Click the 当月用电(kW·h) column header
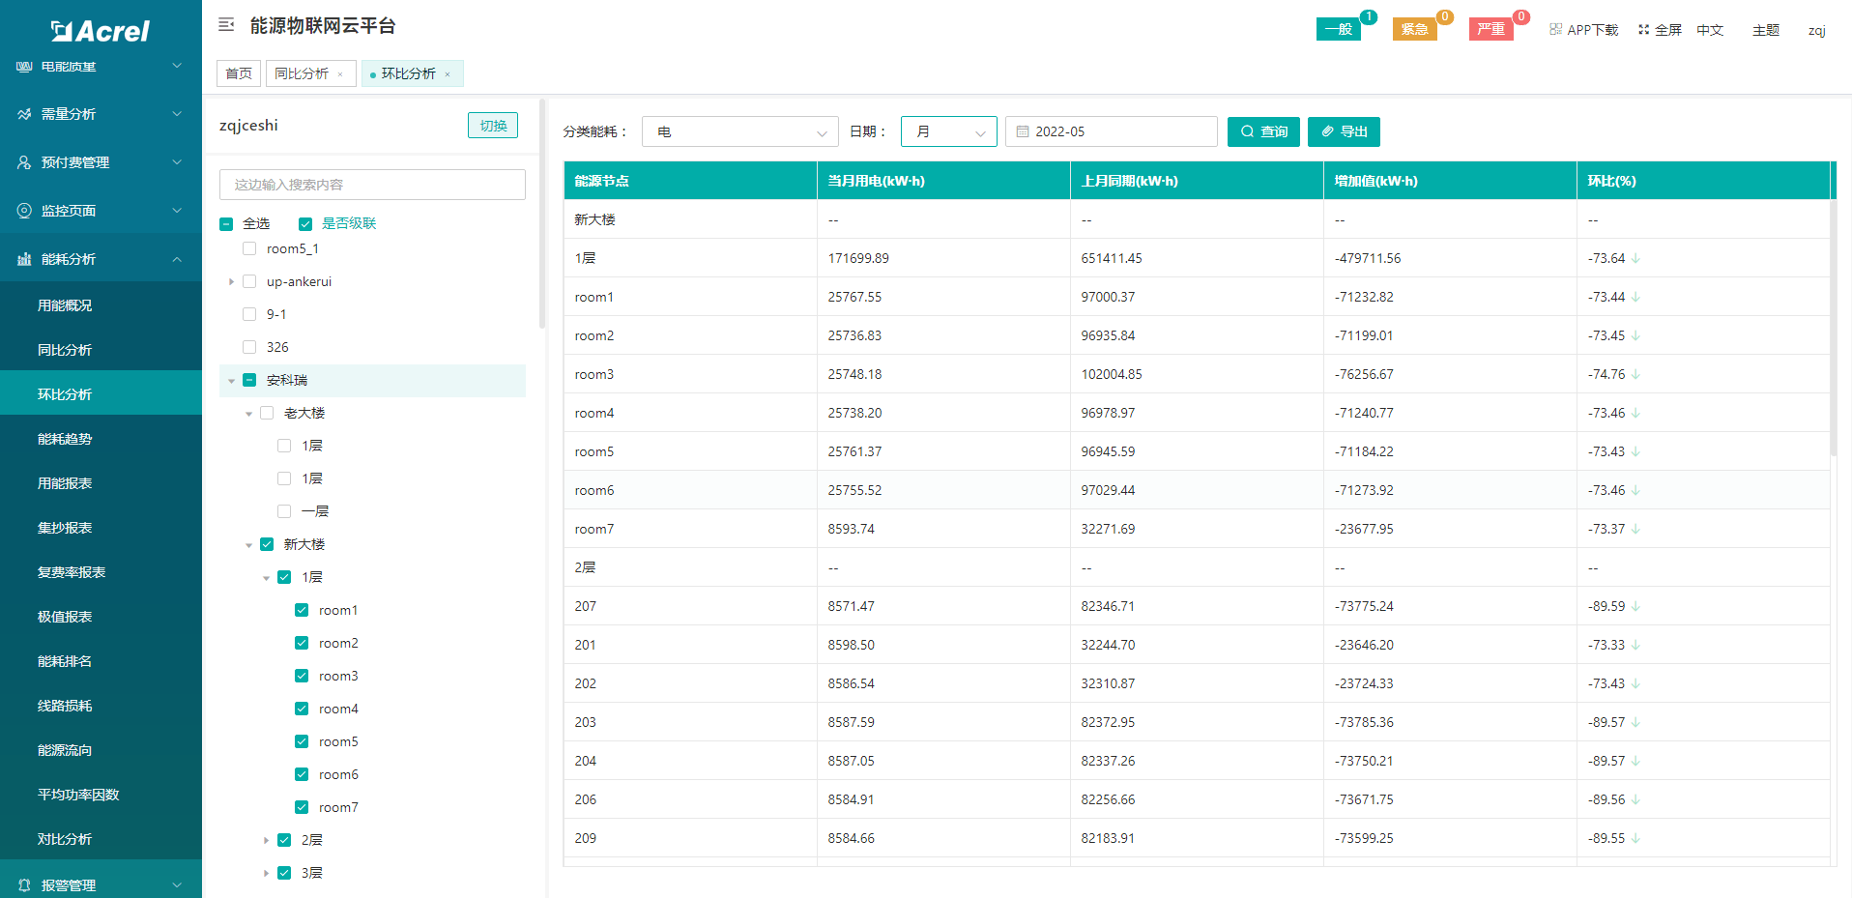1852x898 pixels. [x=943, y=181]
